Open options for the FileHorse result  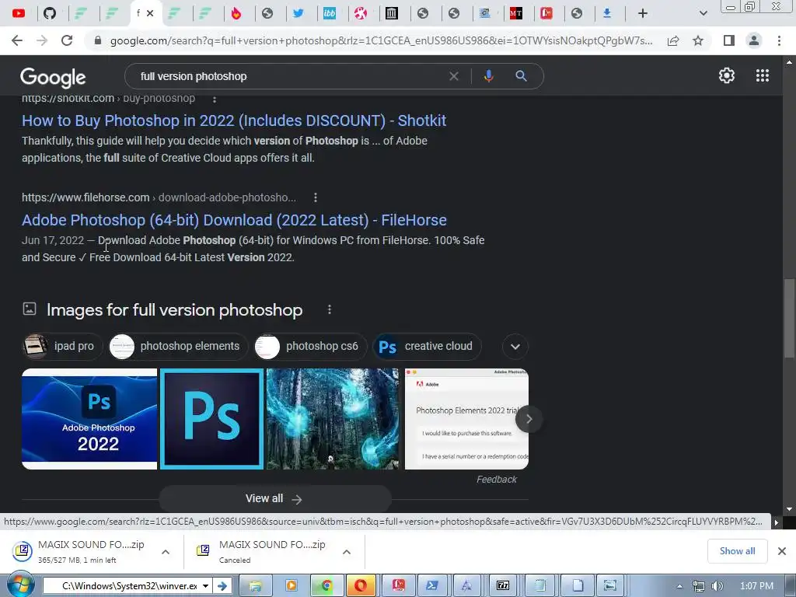[316, 197]
